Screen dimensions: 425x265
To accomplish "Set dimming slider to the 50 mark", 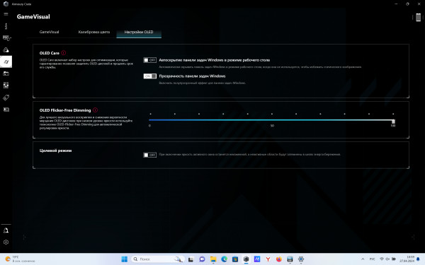I will [272, 120].
